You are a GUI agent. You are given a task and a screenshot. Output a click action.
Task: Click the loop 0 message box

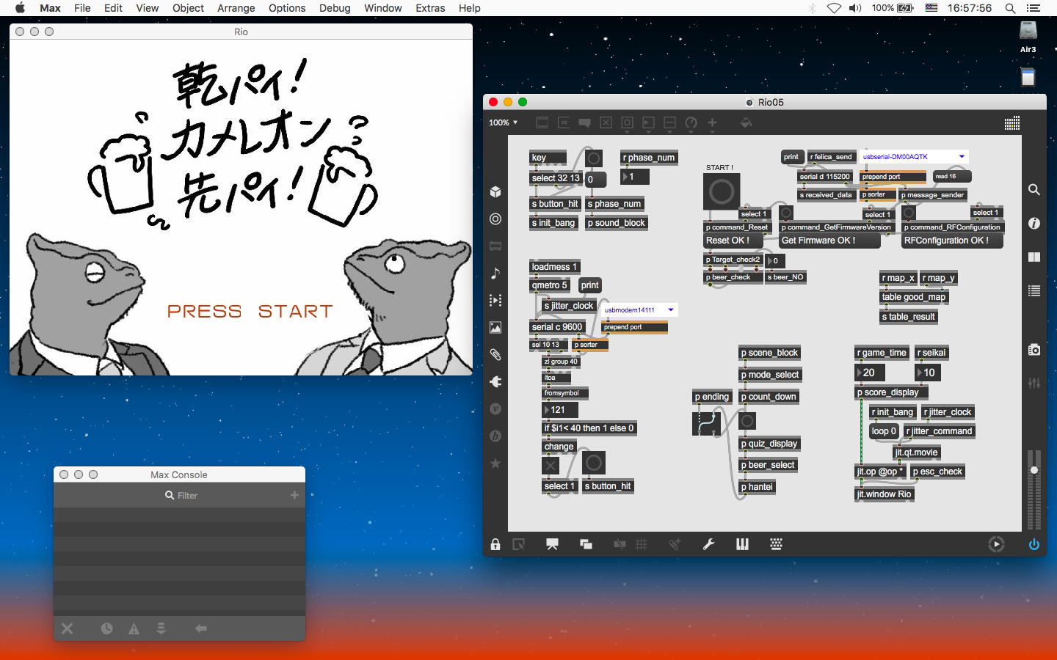click(x=884, y=431)
